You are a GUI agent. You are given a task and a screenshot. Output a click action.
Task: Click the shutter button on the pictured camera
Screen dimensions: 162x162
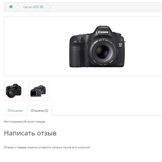[x=78, y=38]
